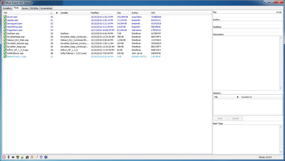
Task: Open the INI Edits tab
Action: [x=34, y=8]
